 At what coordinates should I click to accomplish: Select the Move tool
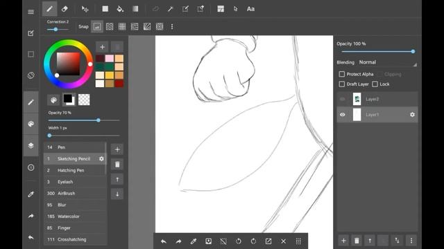coord(85,9)
